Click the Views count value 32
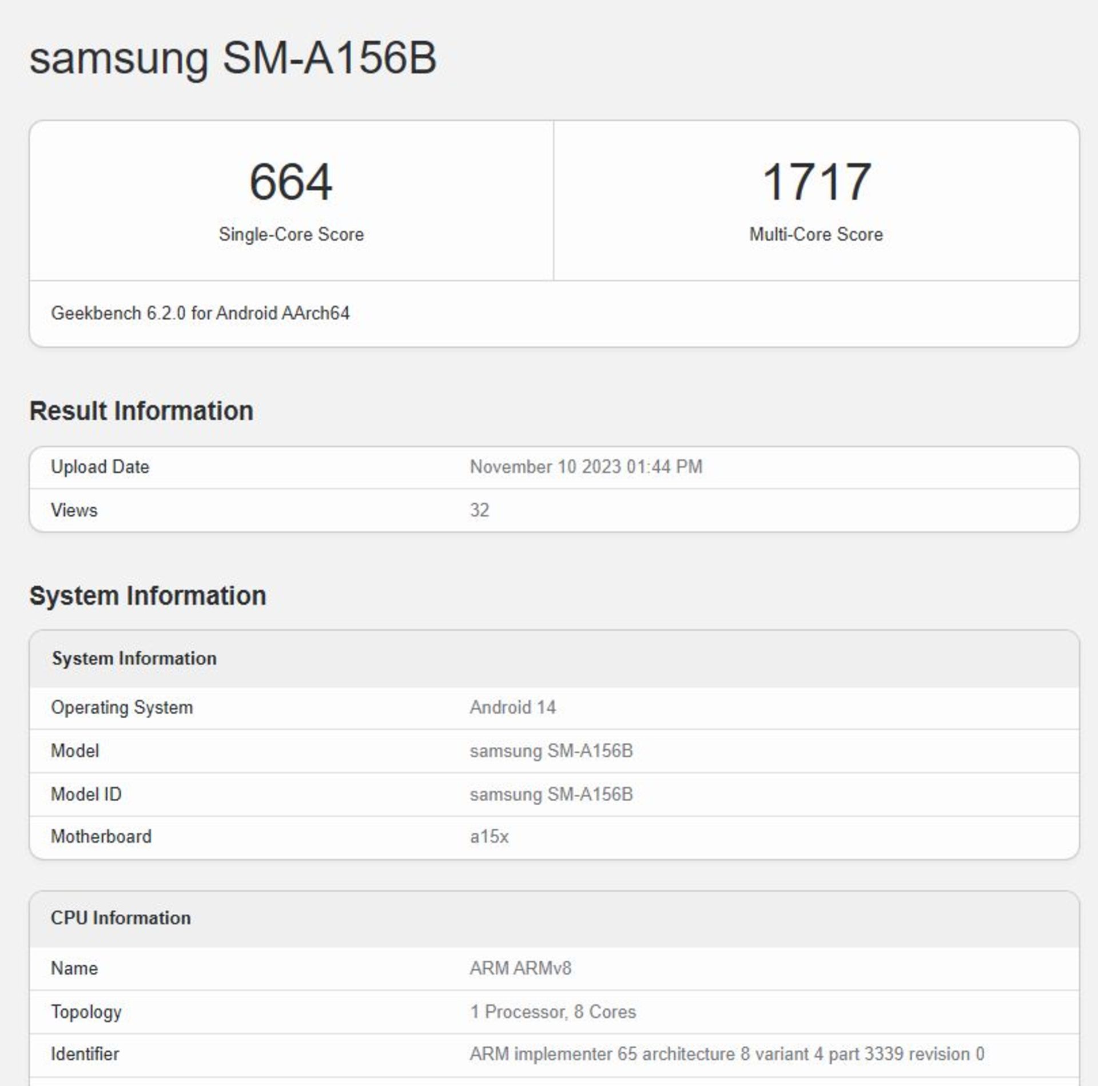Viewport: 1098px width, 1086px height. click(x=479, y=510)
